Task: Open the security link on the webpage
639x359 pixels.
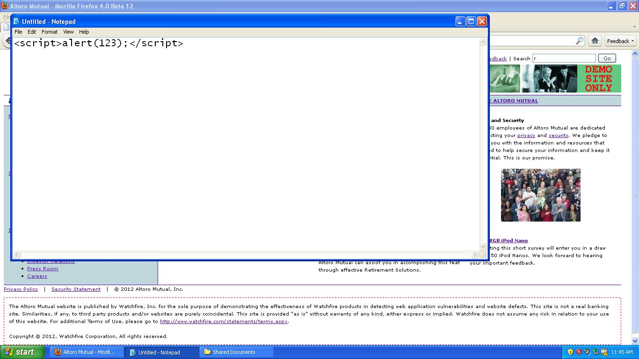Action: (559, 135)
